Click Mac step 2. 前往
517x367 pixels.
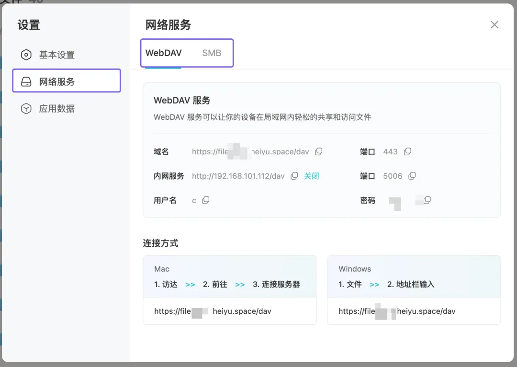[215, 284]
